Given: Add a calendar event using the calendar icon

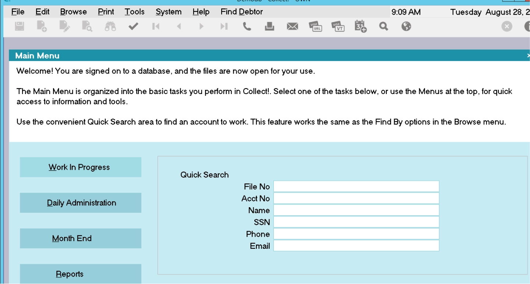Looking at the screenshot, I should 361,26.
